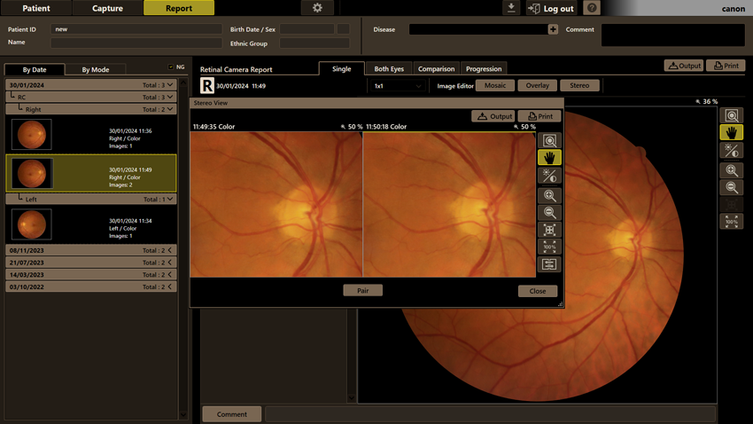The width and height of the screenshot is (753, 424).
Task: Click the R eye indicator icon
Action: point(207,85)
